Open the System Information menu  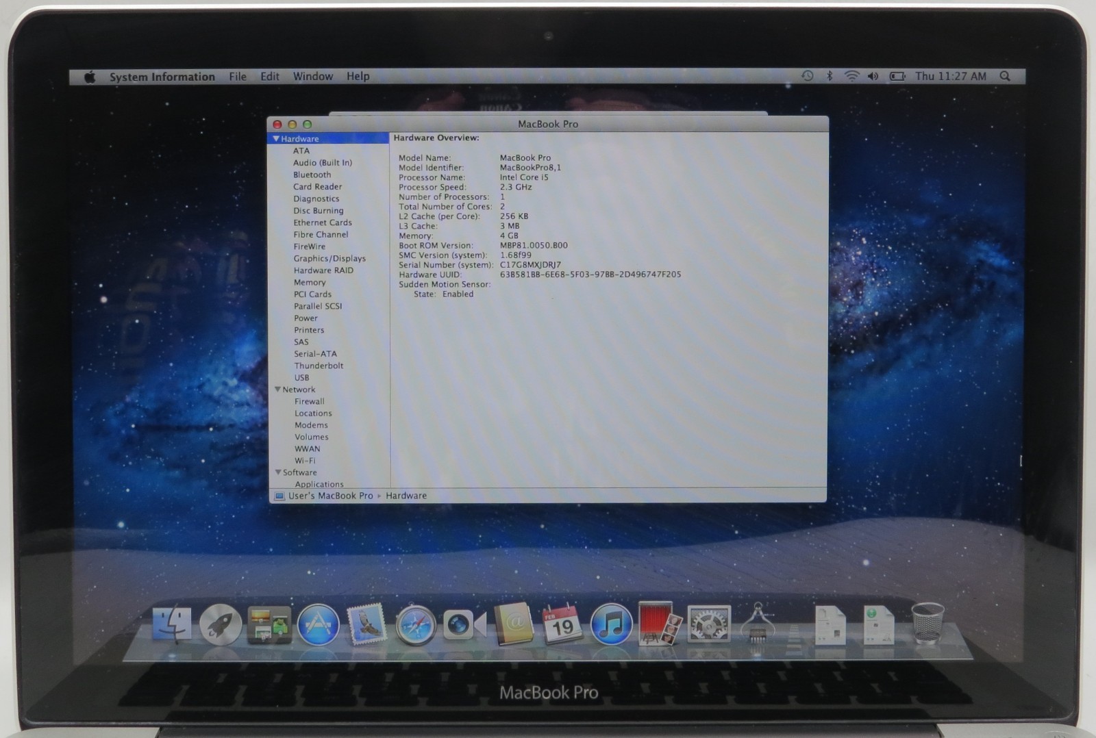[162, 77]
